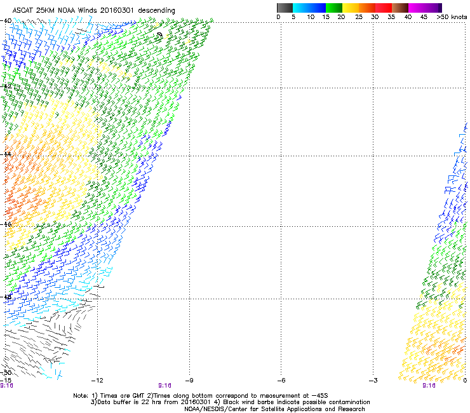Click the 0 longitude axis label at bottom right

(465, 381)
